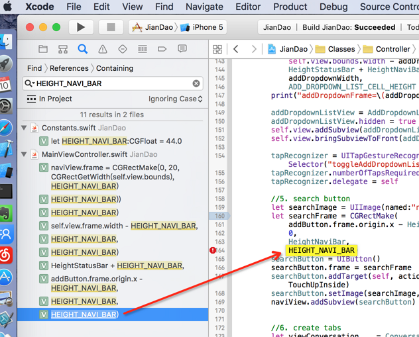Screen dimensions: 419x337
Task: Click the error indicator on line 164
Action: (x=212, y=250)
